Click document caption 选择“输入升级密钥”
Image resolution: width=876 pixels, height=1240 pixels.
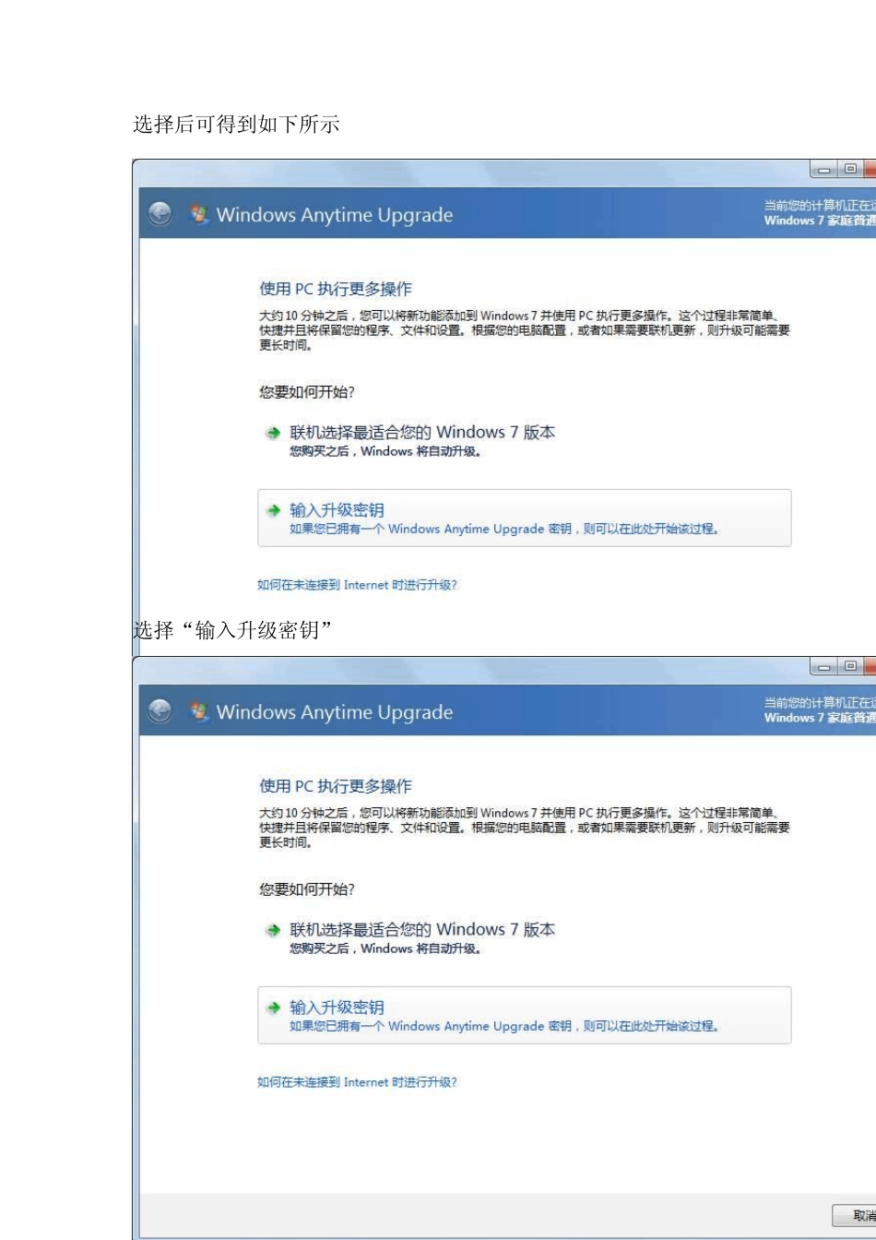pos(232,631)
